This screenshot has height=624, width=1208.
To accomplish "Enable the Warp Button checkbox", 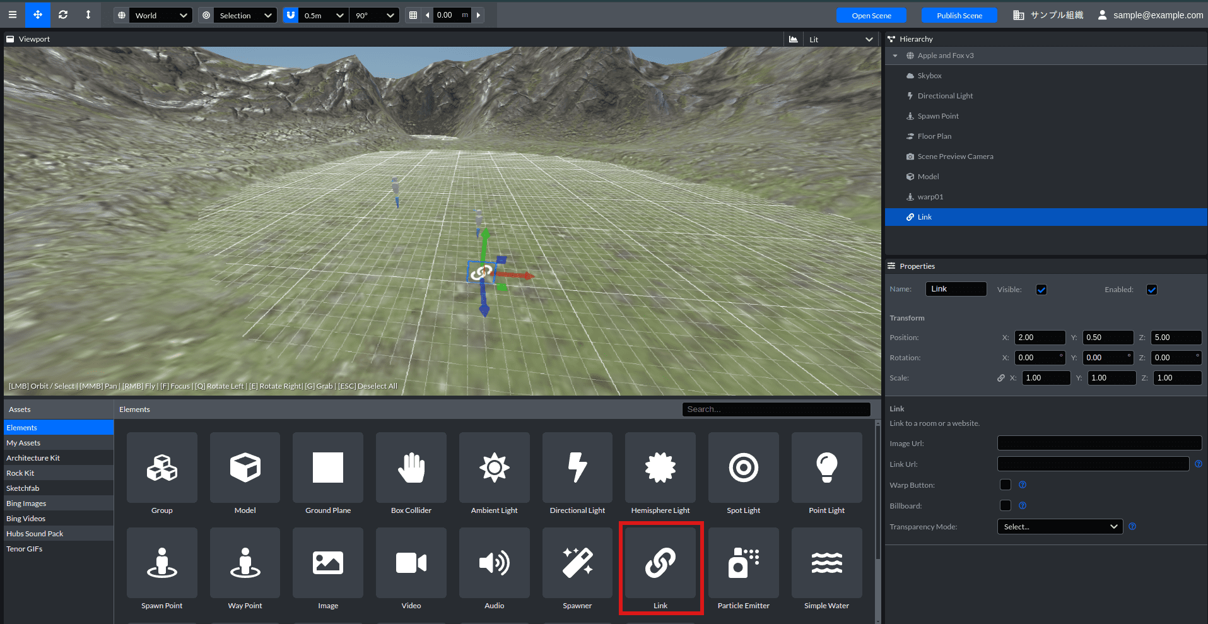I will [x=1006, y=485].
